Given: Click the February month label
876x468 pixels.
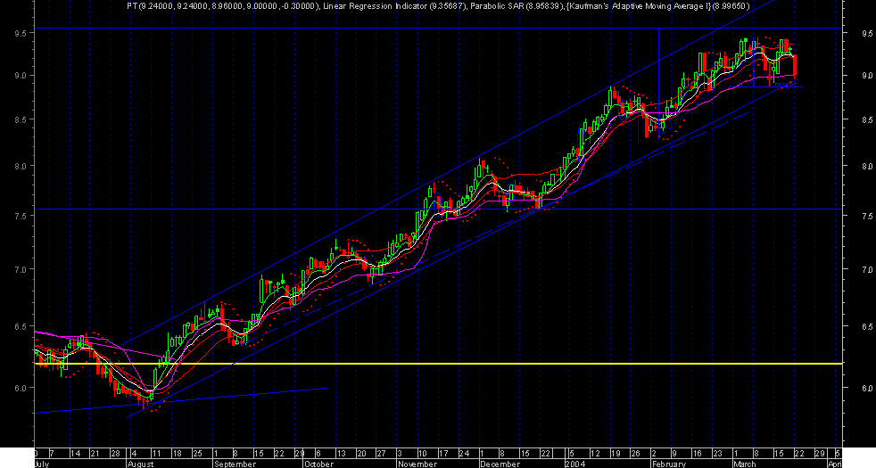Looking at the screenshot, I should (x=669, y=464).
